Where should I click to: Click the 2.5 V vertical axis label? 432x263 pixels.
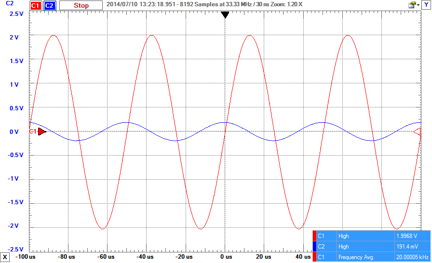[17, 14]
